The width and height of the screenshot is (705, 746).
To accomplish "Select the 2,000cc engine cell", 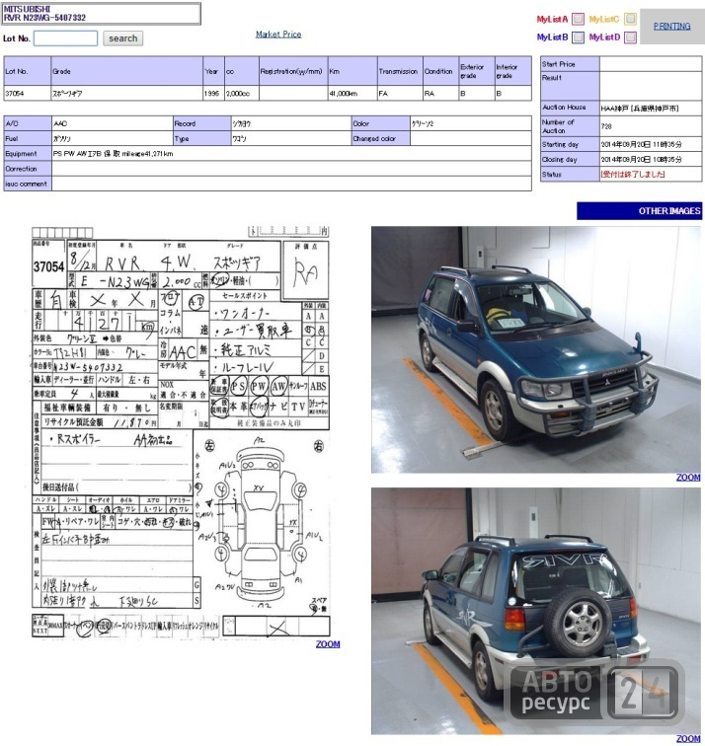I will [x=242, y=93].
